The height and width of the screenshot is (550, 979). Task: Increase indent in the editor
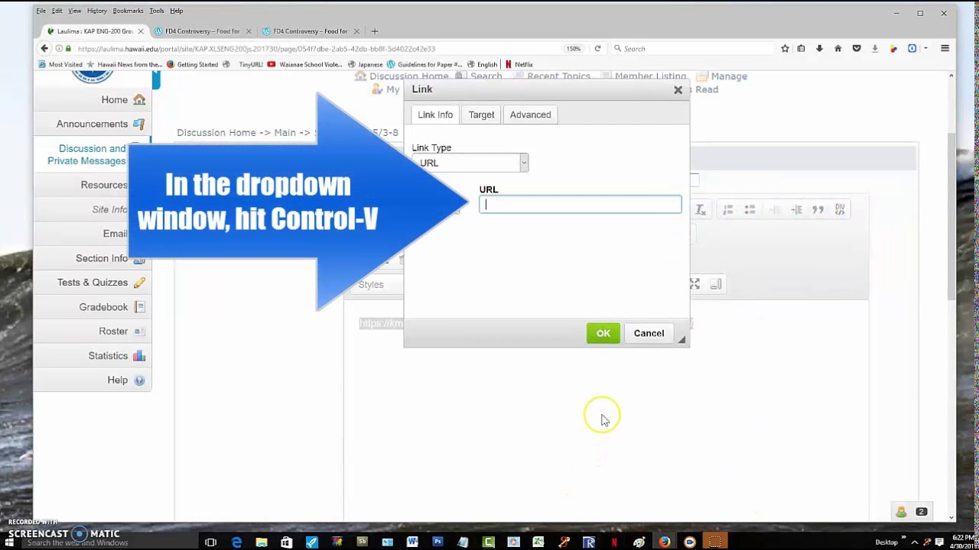[x=796, y=209]
